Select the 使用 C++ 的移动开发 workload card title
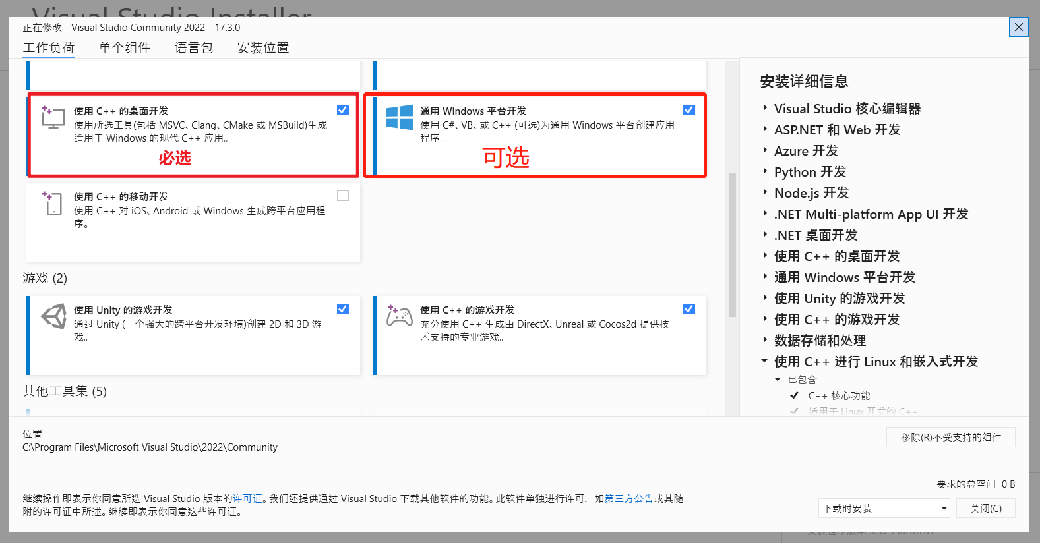 (121, 196)
